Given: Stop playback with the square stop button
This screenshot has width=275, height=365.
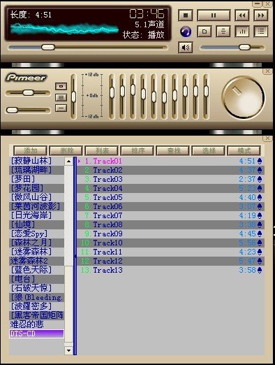Looking at the screenshot, I should tap(186, 15).
